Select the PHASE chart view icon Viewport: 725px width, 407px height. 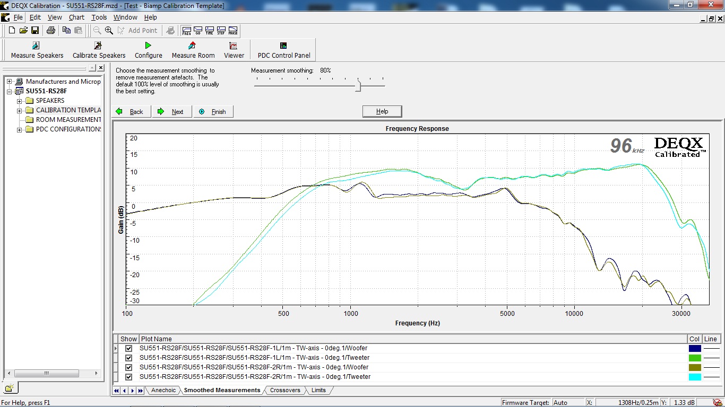pos(233,31)
